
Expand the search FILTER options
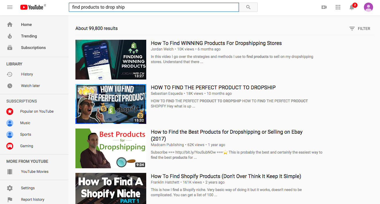(360, 29)
